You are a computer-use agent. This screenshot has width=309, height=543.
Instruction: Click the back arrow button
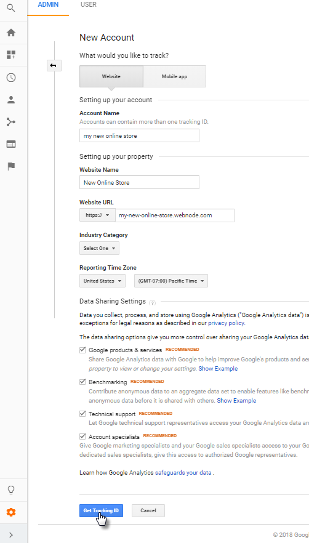(54, 65)
